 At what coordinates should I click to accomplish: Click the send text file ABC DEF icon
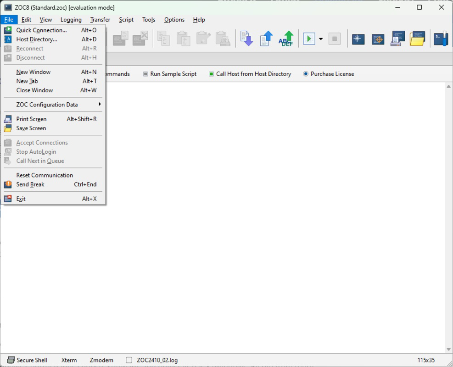(x=286, y=39)
